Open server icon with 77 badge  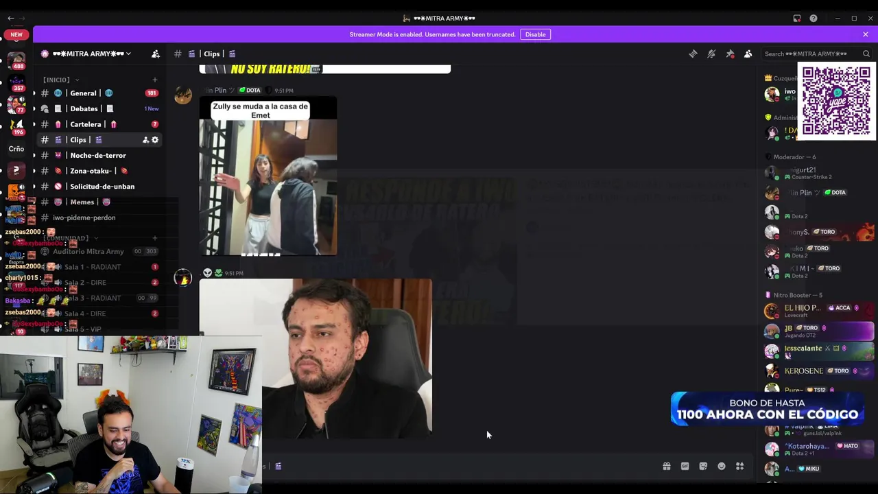(x=16, y=104)
